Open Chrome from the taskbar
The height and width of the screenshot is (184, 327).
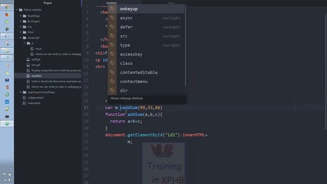tap(7, 7)
